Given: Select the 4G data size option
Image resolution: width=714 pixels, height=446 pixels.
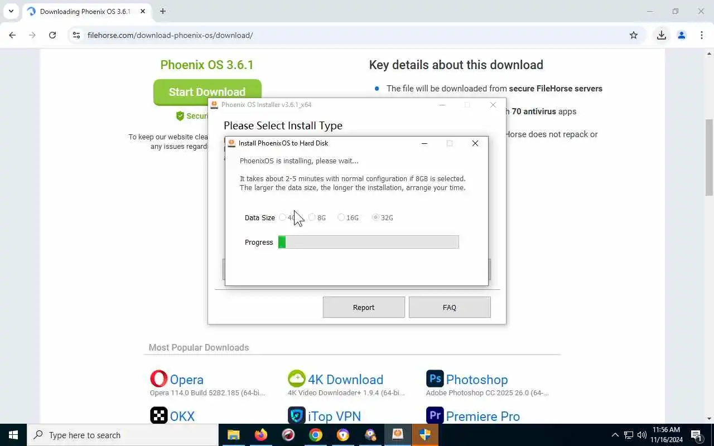Looking at the screenshot, I should tap(283, 217).
